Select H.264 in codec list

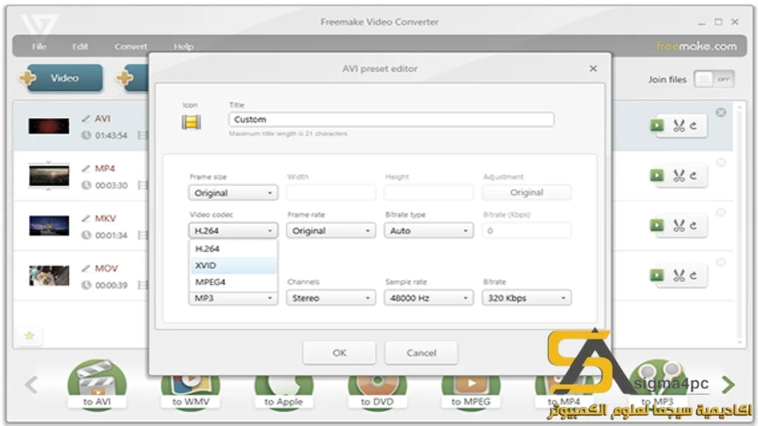coord(233,249)
